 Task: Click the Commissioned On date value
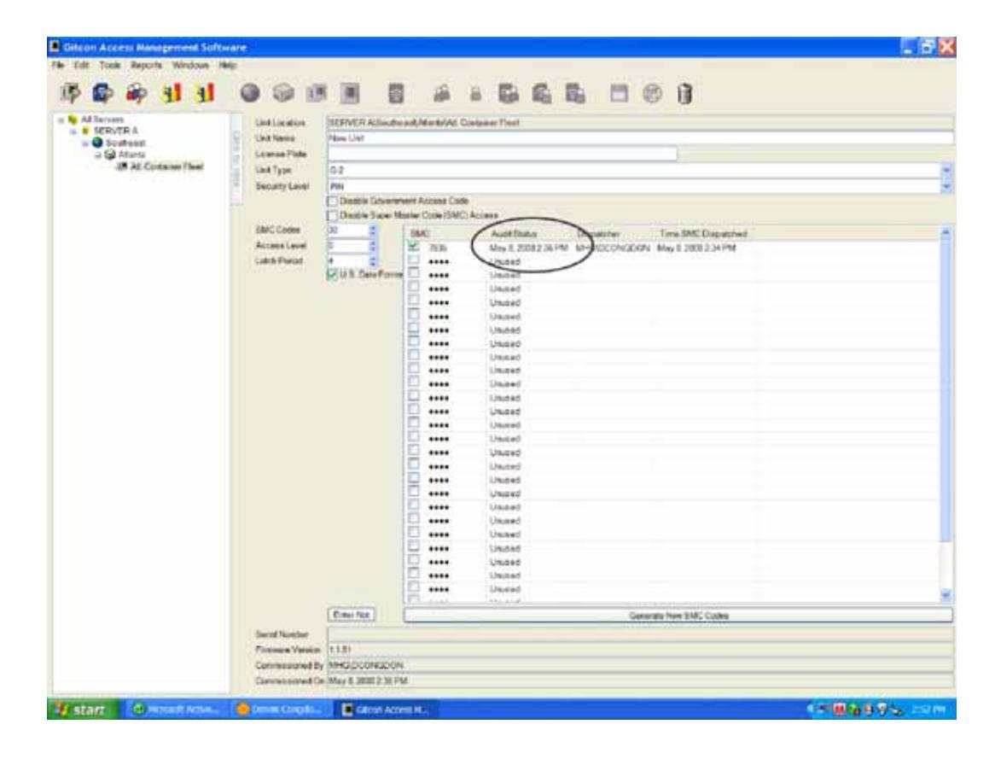point(369,680)
